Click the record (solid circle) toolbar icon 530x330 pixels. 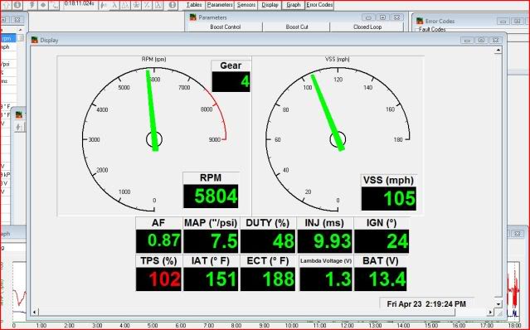[43, 5]
